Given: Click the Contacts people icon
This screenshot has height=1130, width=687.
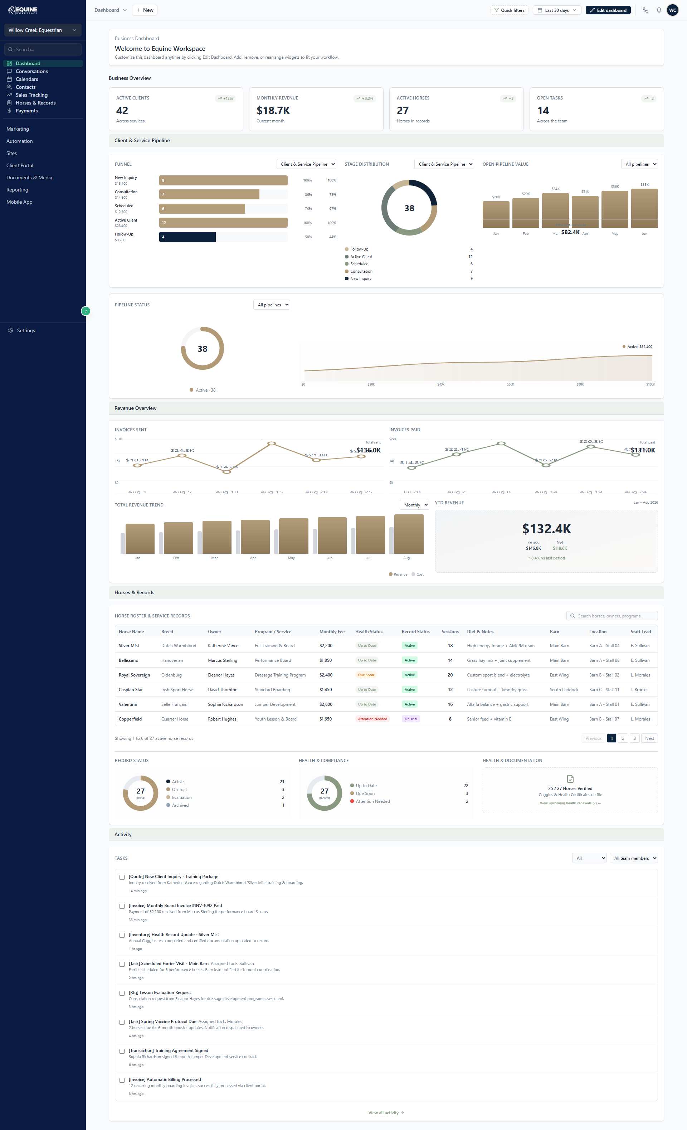Looking at the screenshot, I should click(9, 87).
